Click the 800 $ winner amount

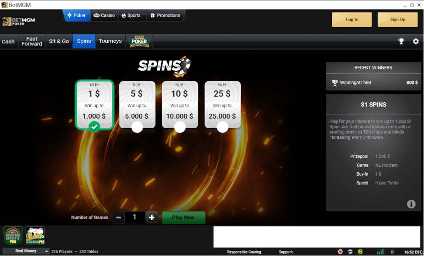(412, 83)
